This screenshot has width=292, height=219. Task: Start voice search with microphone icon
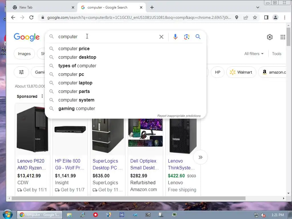coord(175,37)
